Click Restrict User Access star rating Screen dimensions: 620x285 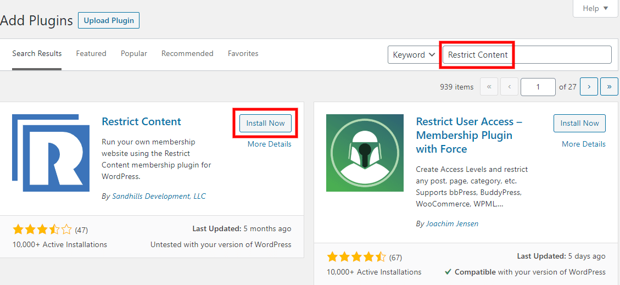click(x=356, y=258)
